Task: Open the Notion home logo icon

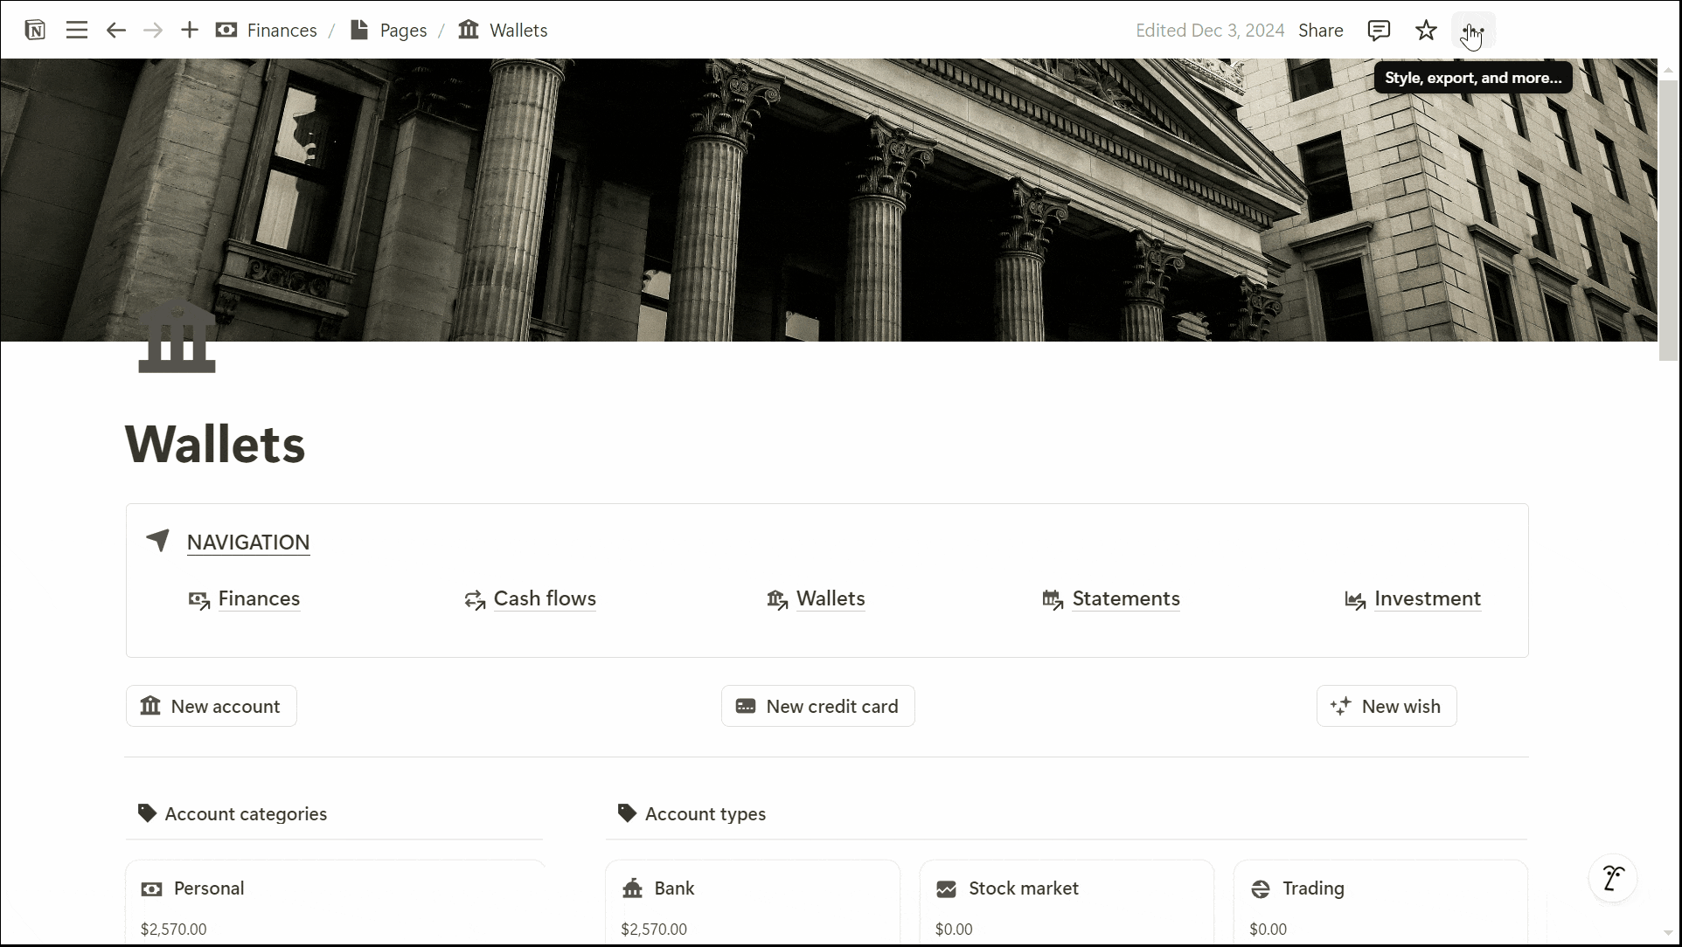Action: click(35, 31)
